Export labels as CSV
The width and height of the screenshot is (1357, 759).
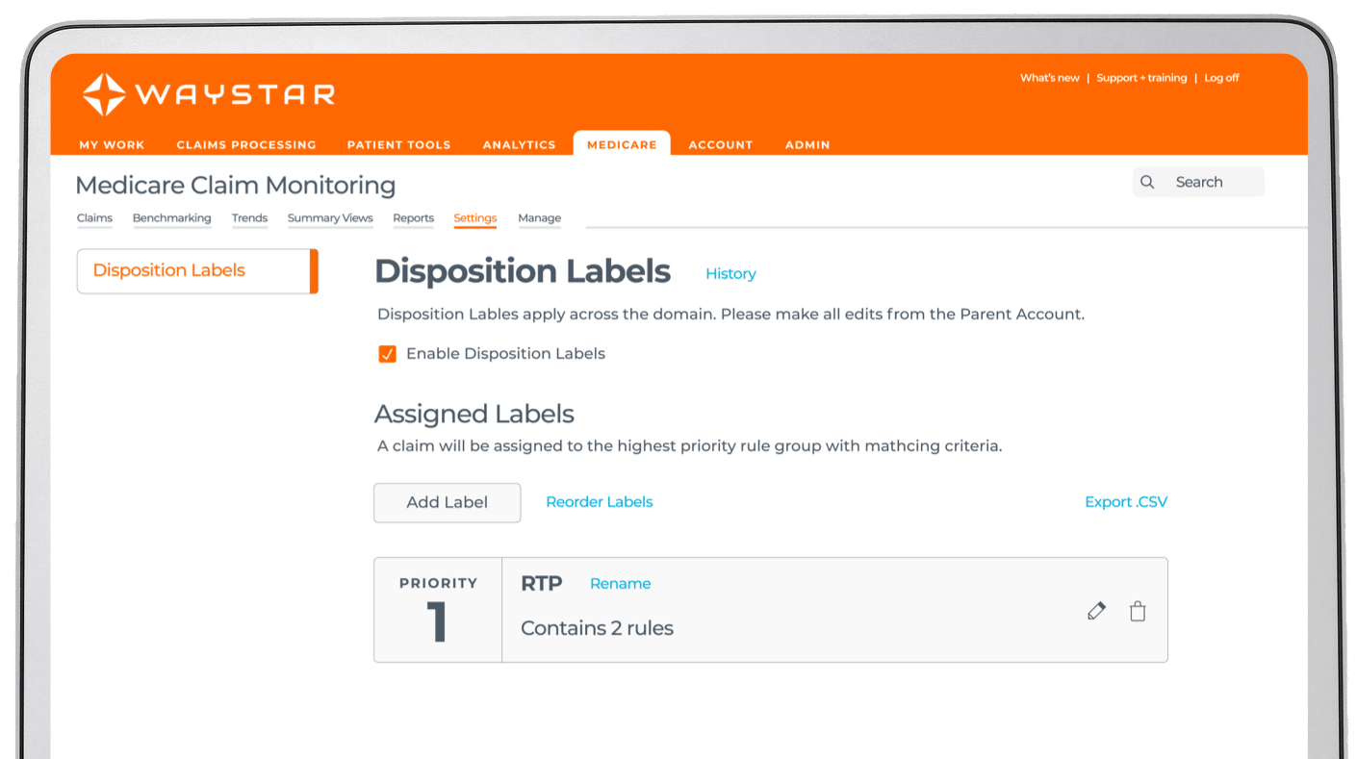(x=1125, y=501)
